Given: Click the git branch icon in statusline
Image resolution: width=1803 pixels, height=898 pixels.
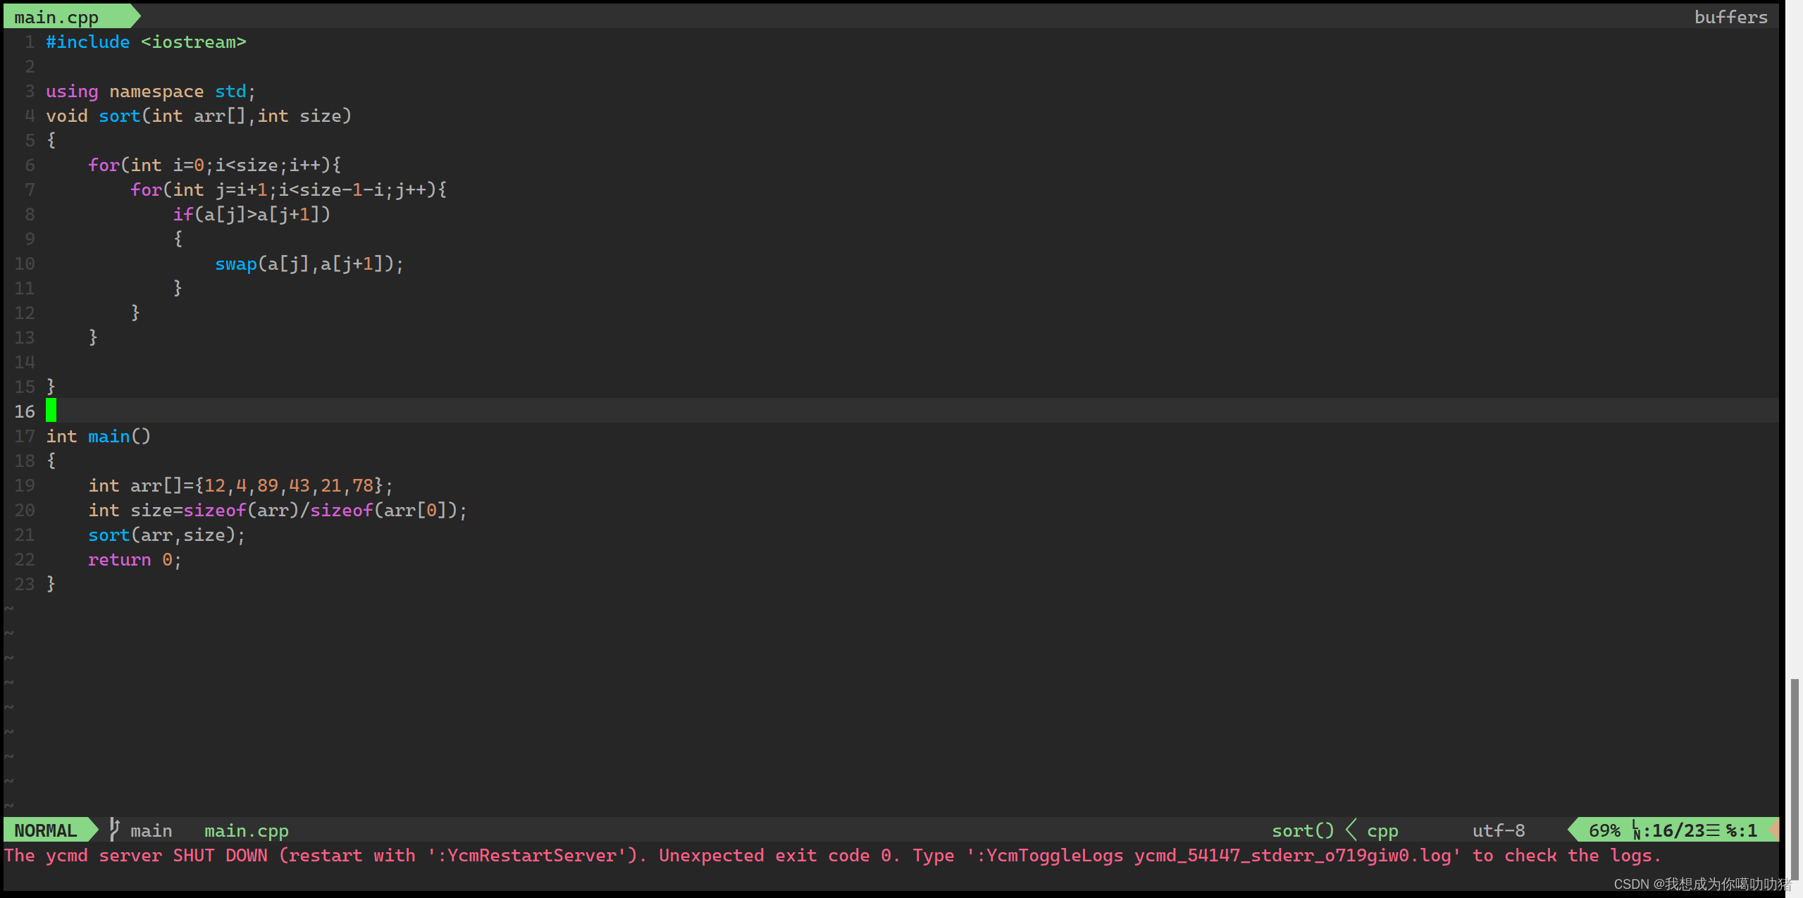Looking at the screenshot, I should pyautogui.click(x=115, y=830).
